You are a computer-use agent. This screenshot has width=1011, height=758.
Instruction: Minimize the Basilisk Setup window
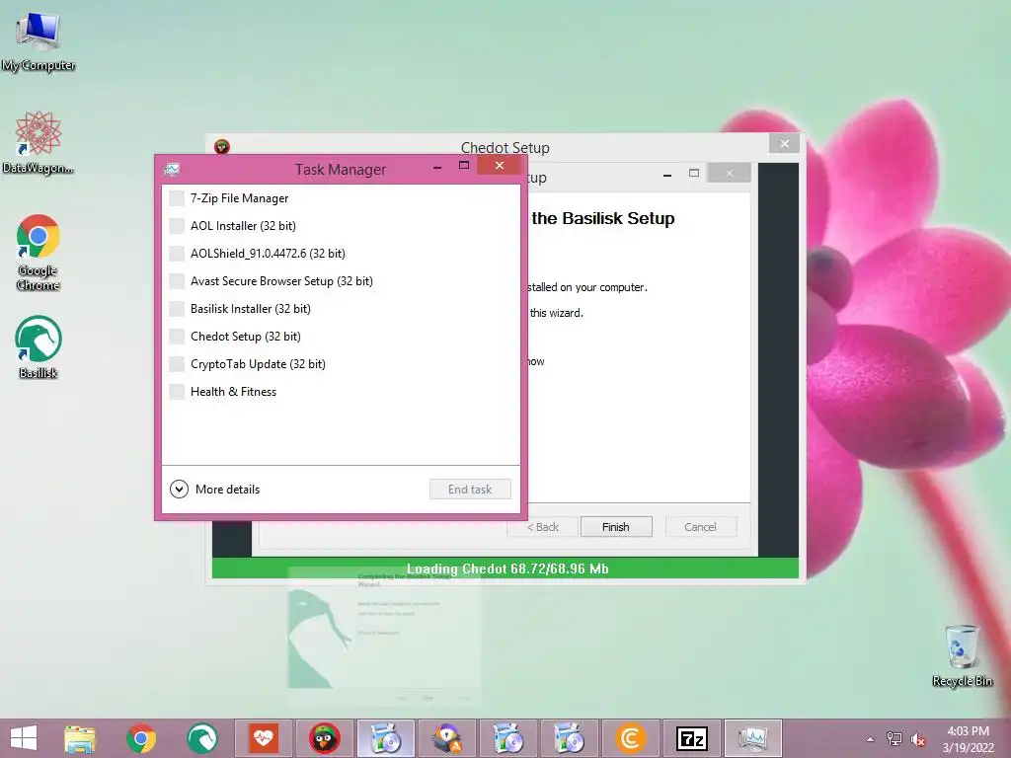tap(667, 174)
